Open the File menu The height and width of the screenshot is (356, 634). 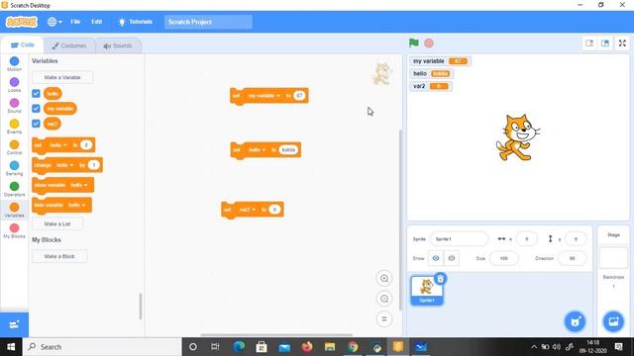75,22
